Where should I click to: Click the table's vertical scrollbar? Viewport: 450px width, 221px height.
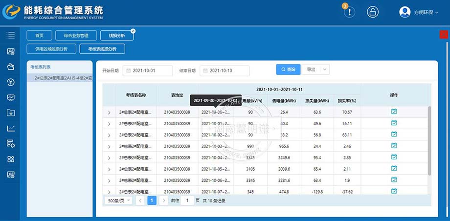pos(429,141)
